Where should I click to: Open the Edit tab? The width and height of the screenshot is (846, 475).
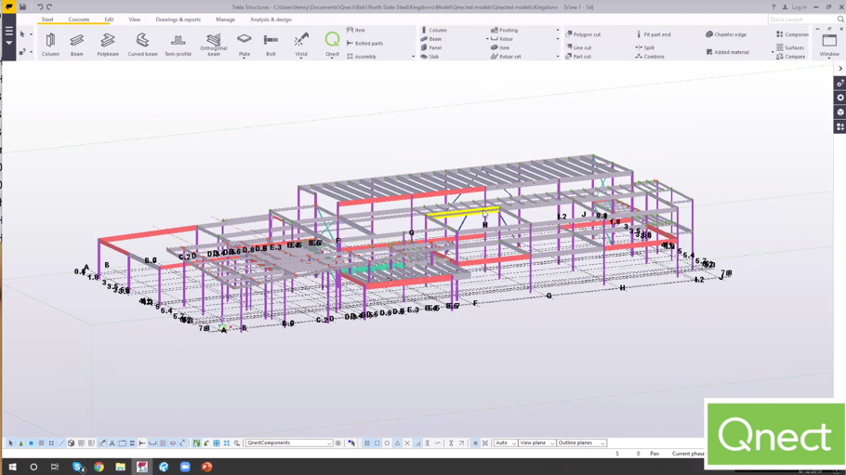coord(109,20)
